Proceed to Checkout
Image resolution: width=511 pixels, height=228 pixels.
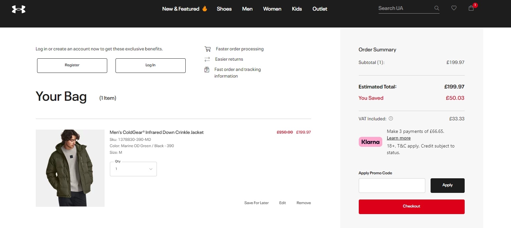[x=412, y=207]
